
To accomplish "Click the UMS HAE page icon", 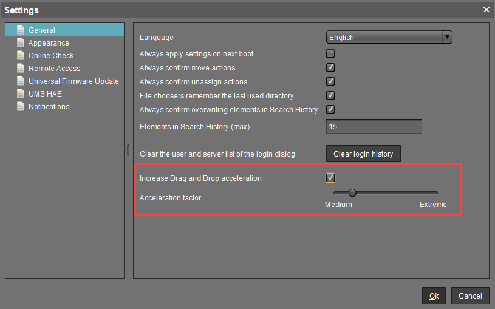I will [x=21, y=93].
